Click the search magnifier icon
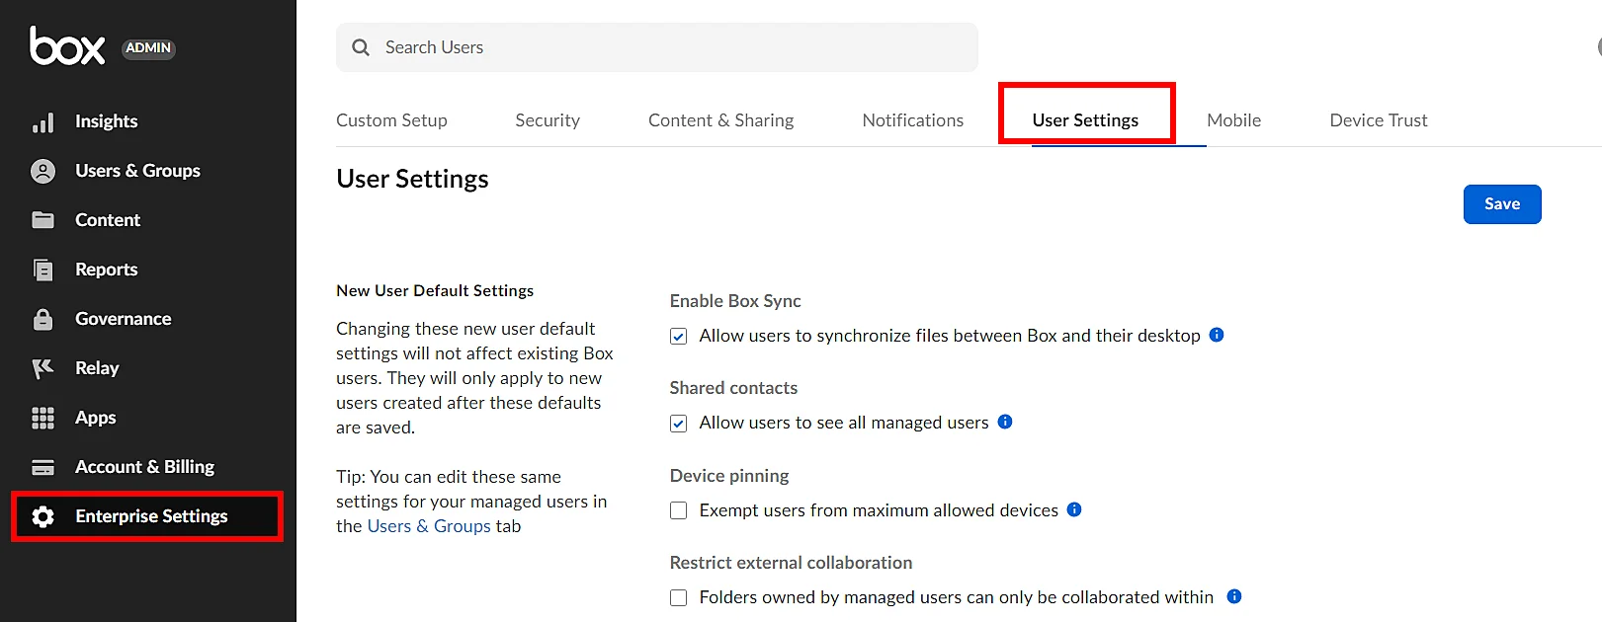Viewport: 1602px width, 622px height. [x=361, y=47]
